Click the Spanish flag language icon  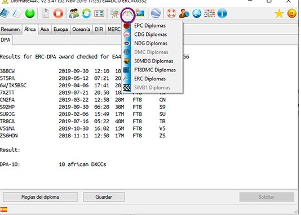point(3,209)
